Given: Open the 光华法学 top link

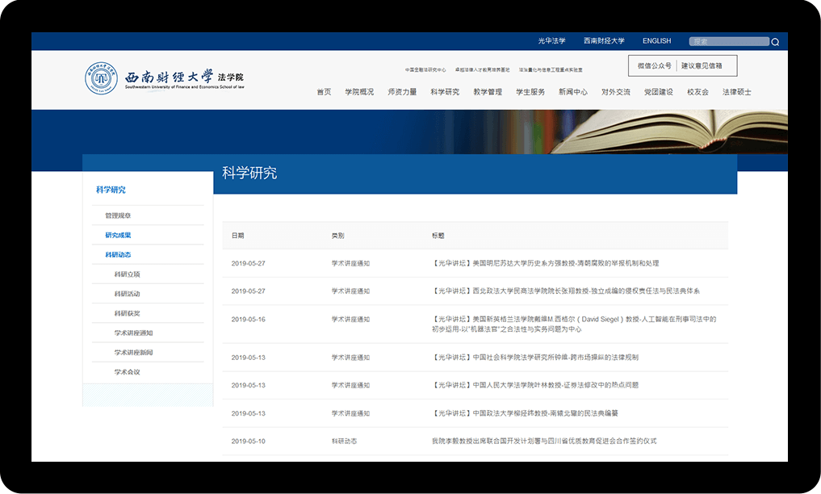Looking at the screenshot, I should [x=551, y=41].
